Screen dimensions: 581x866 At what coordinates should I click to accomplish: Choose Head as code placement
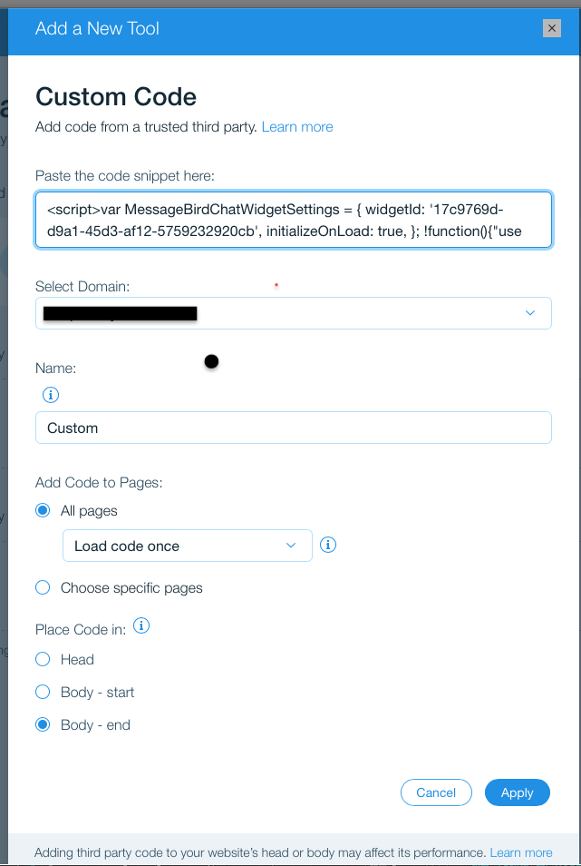[x=43, y=660]
